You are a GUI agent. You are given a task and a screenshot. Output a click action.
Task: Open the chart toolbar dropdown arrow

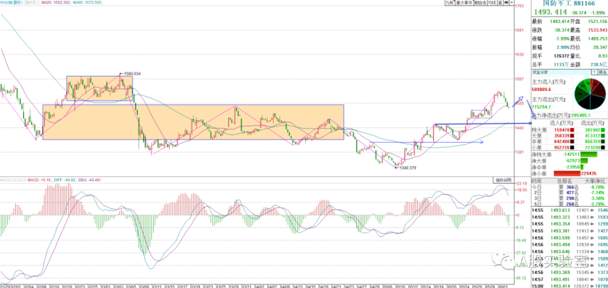(512, 2)
